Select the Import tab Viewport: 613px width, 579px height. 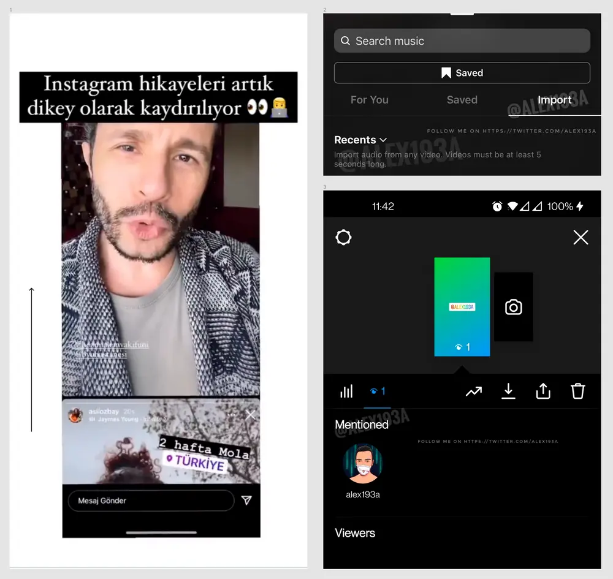pyautogui.click(x=554, y=100)
